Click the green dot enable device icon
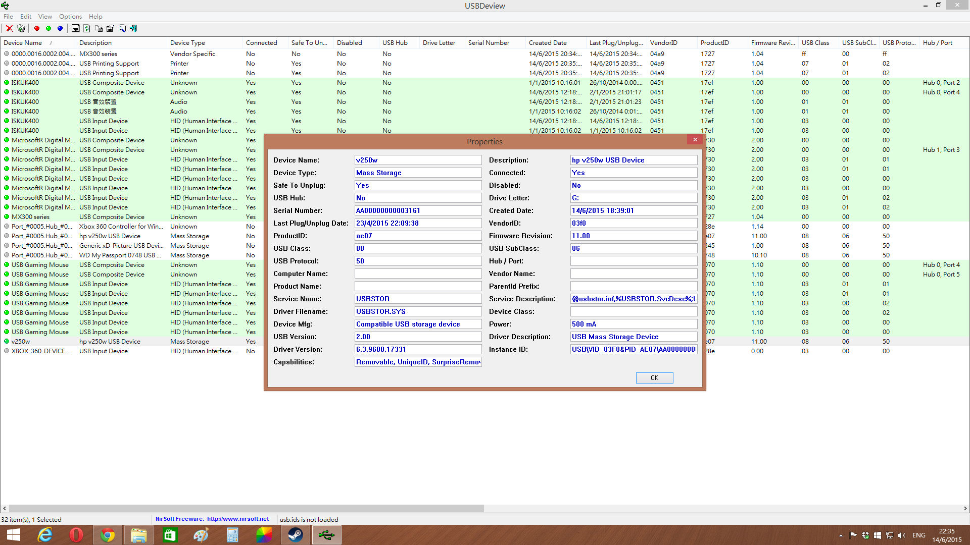Screen dimensions: 970x545 [x=48, y=28]
